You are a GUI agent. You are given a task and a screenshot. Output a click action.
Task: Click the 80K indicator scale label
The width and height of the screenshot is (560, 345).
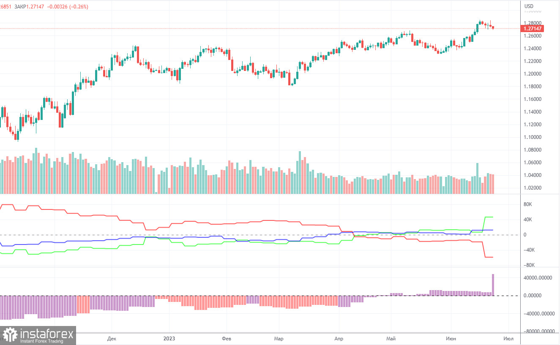528,204
